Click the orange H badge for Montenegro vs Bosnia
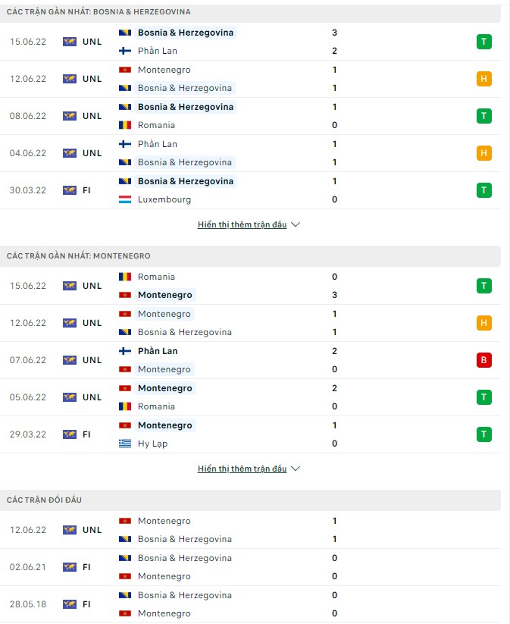This screenshot has width=510, height=624. (484, 78)
